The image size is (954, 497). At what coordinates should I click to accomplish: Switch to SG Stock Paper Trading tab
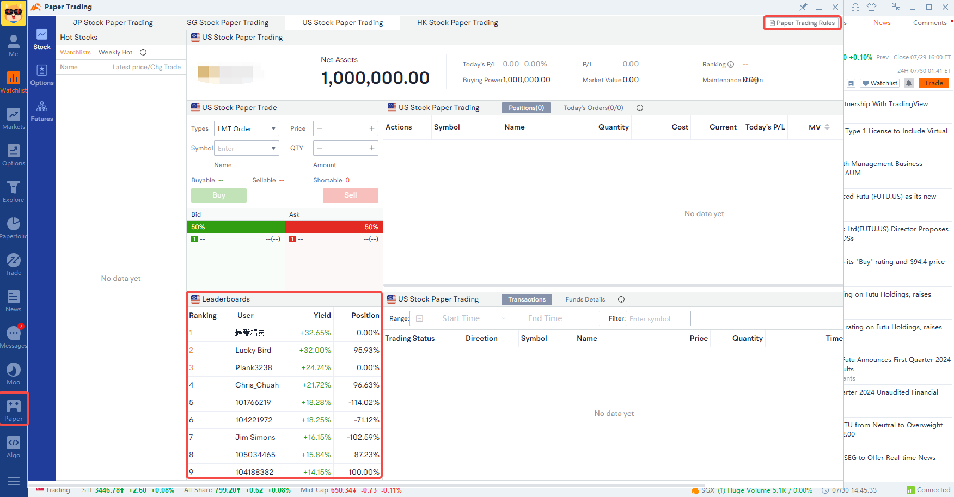228,23
